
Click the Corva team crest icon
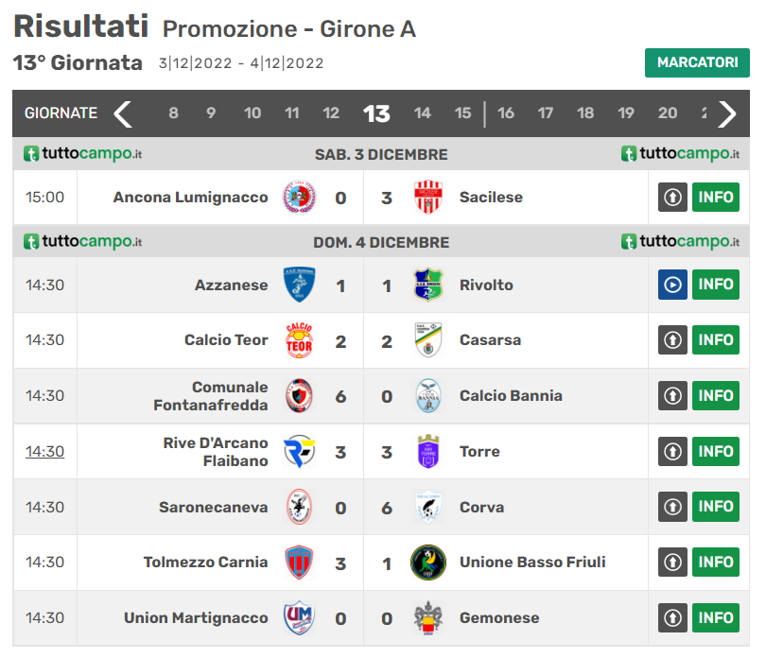(428, 508)
